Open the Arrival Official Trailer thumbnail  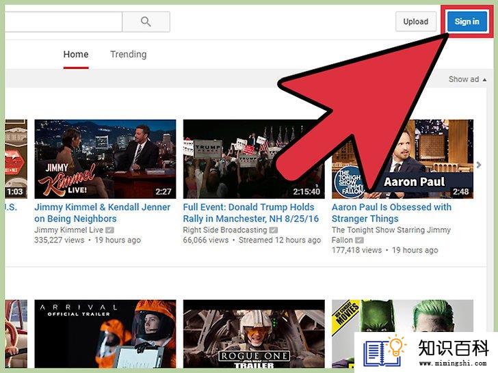pyautogui.click(x=105, y=334)
